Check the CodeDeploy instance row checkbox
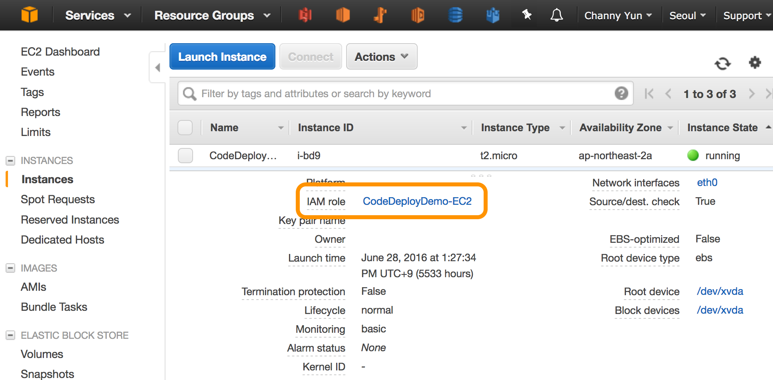 click(185, 156)
